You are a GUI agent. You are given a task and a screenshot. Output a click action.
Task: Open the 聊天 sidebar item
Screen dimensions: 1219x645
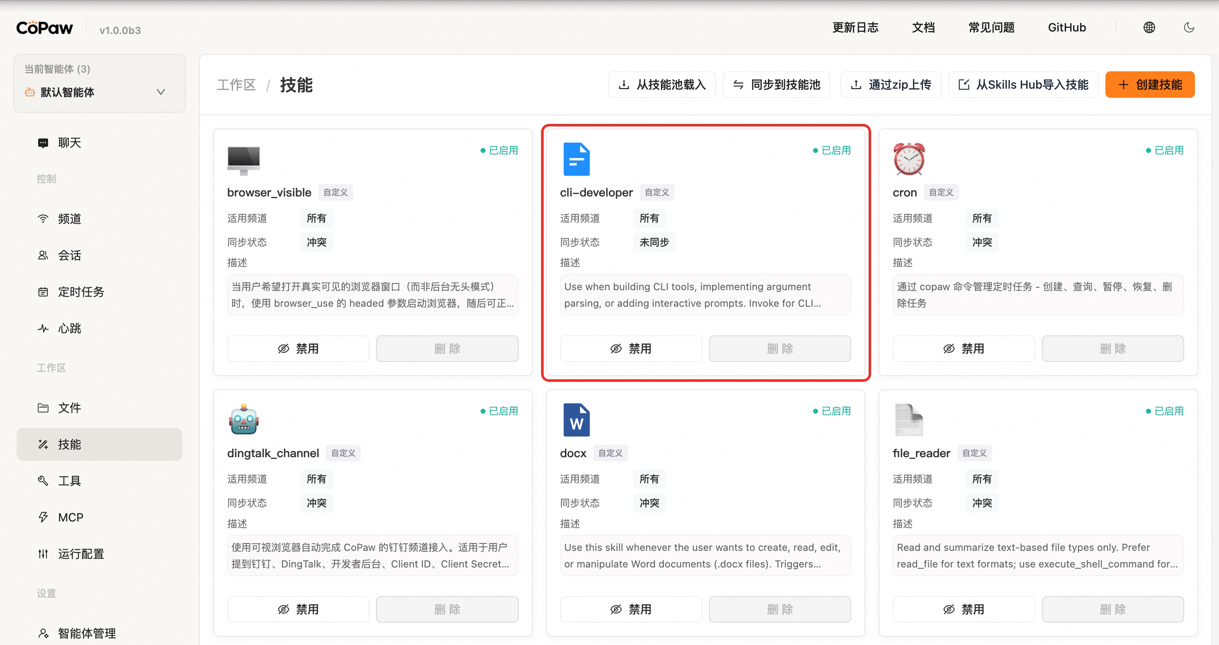(70, 143)
